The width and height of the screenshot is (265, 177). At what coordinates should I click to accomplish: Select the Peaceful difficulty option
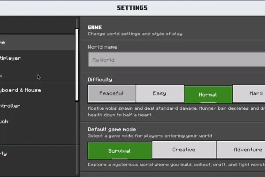[112, 94]
